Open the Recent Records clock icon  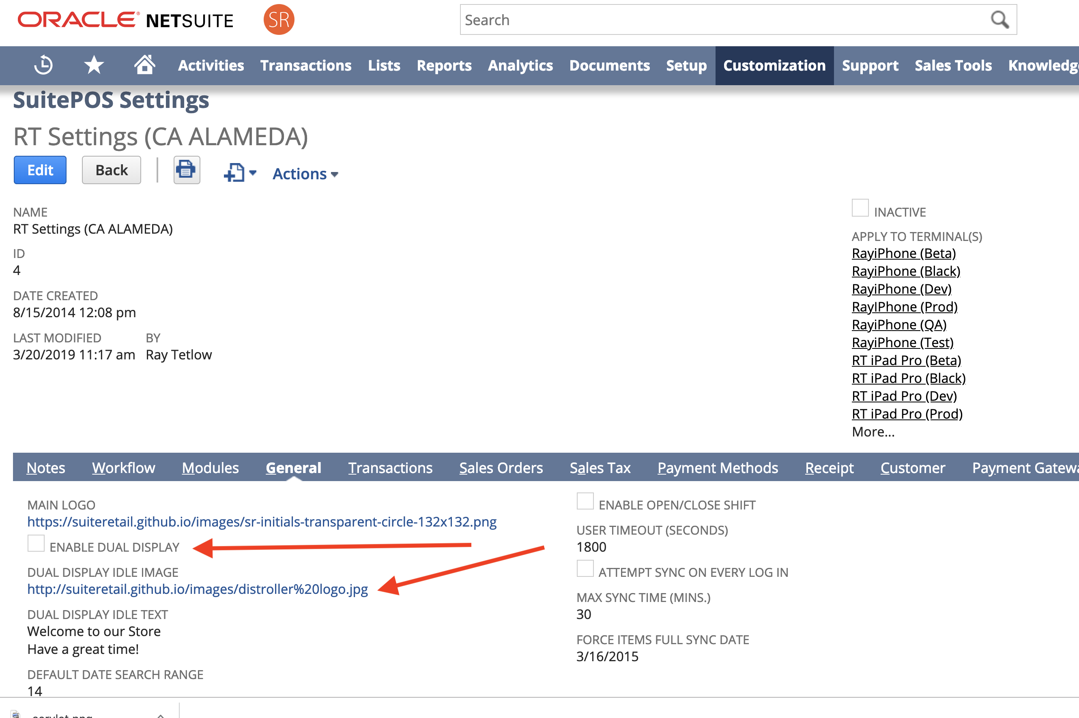43,65
